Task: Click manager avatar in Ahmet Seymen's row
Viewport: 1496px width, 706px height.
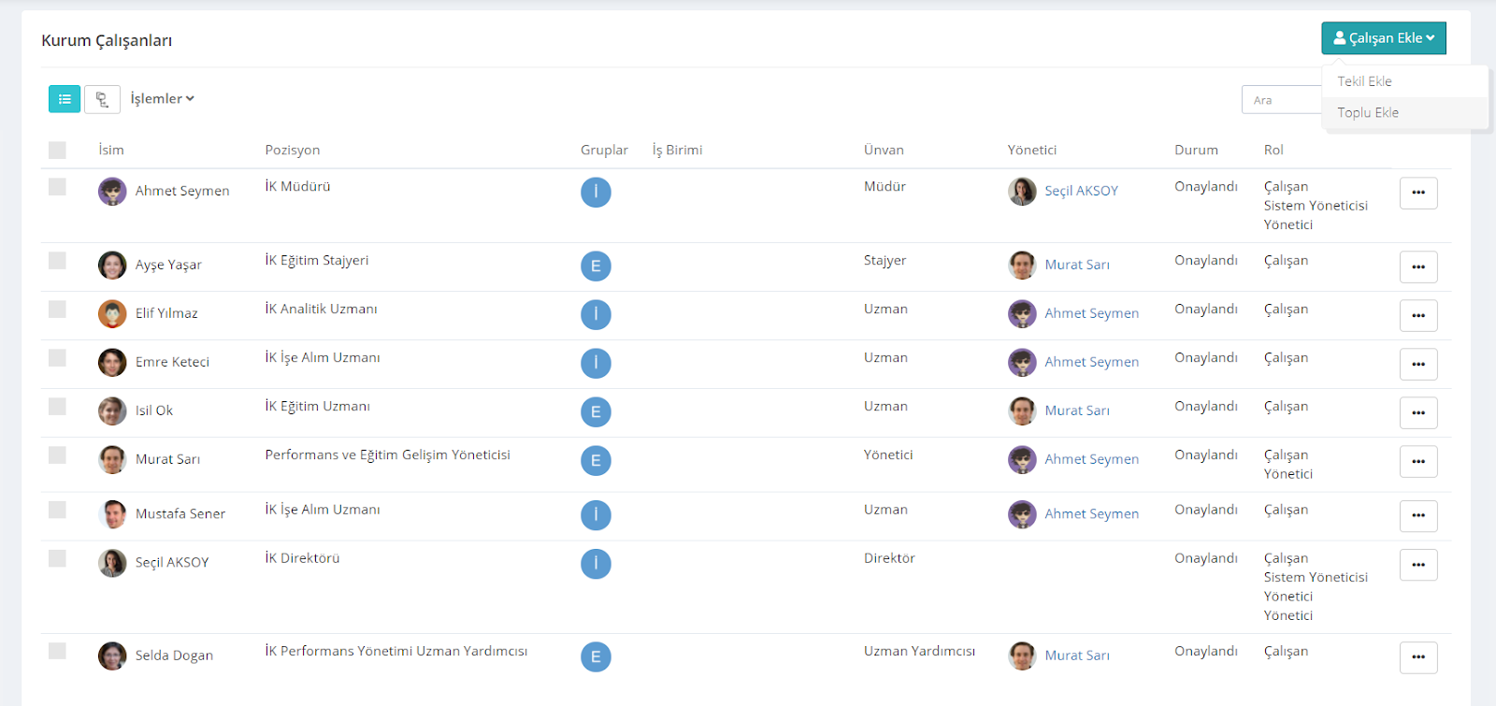Action: 1022,192
